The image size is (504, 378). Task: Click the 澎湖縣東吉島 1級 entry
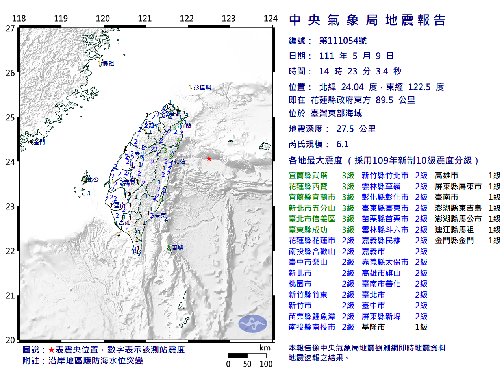point(468,208)
